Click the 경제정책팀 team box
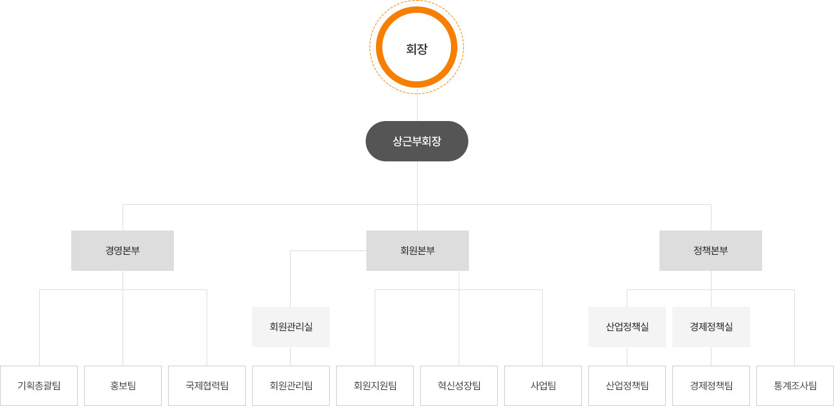The image size is (834, 406). 711,386
